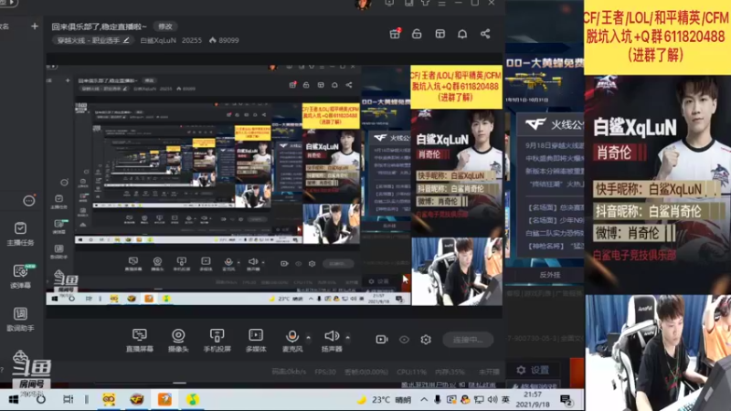Add new scene with plus icon
The height and width of the screenshot is (411, 731).
click(35, 26)
